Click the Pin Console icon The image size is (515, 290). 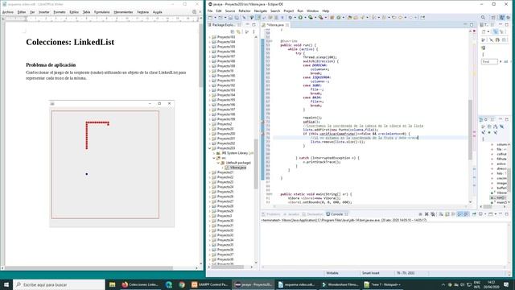[474, 214]
